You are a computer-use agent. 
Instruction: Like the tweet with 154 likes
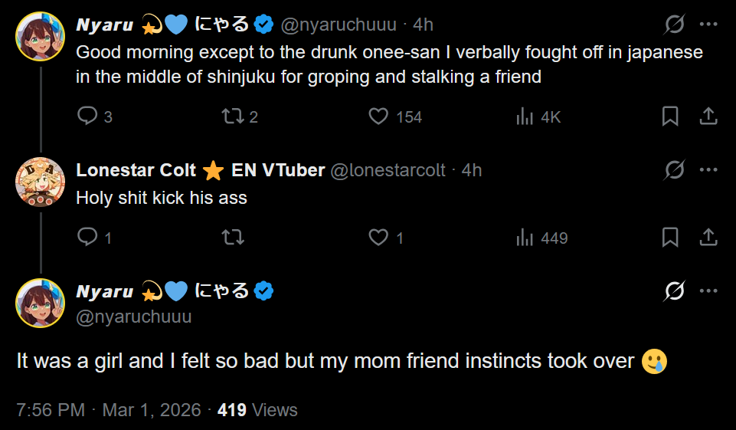(x=378, y=117)
